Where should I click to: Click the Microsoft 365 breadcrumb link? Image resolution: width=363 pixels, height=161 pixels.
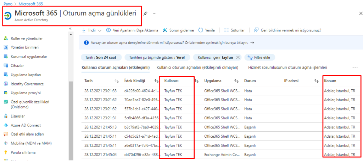click(x=30, y=4)
